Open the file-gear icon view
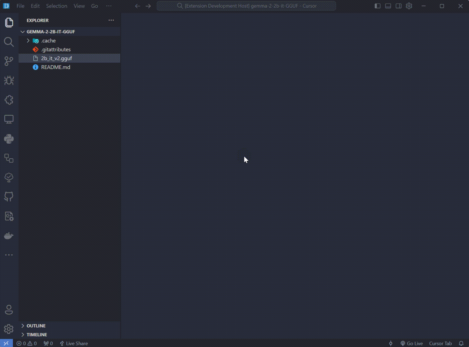 pos(9,216)
